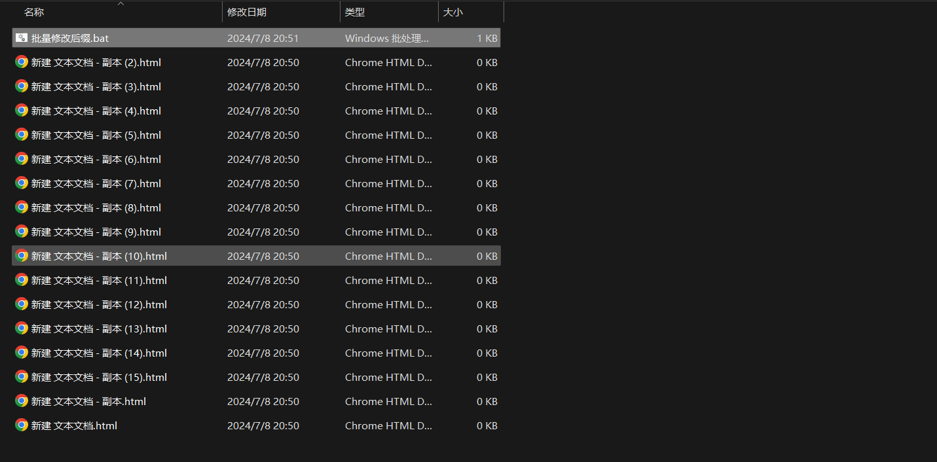
Task: Click Chrome HTML D... type in 副本.html row
Action: point(388,401)
